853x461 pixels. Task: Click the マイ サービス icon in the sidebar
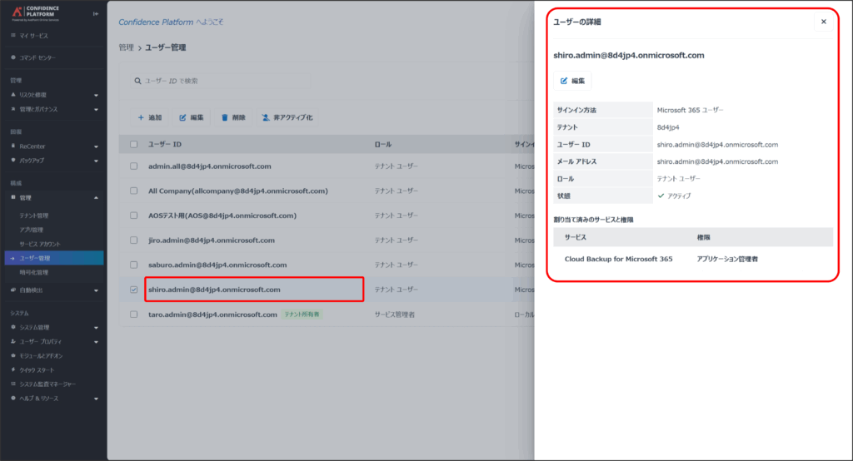[x=12, y=36]
